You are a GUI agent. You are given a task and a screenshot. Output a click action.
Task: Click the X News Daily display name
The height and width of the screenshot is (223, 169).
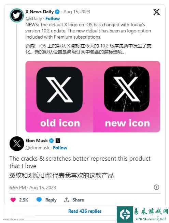(x=40, y=12)
